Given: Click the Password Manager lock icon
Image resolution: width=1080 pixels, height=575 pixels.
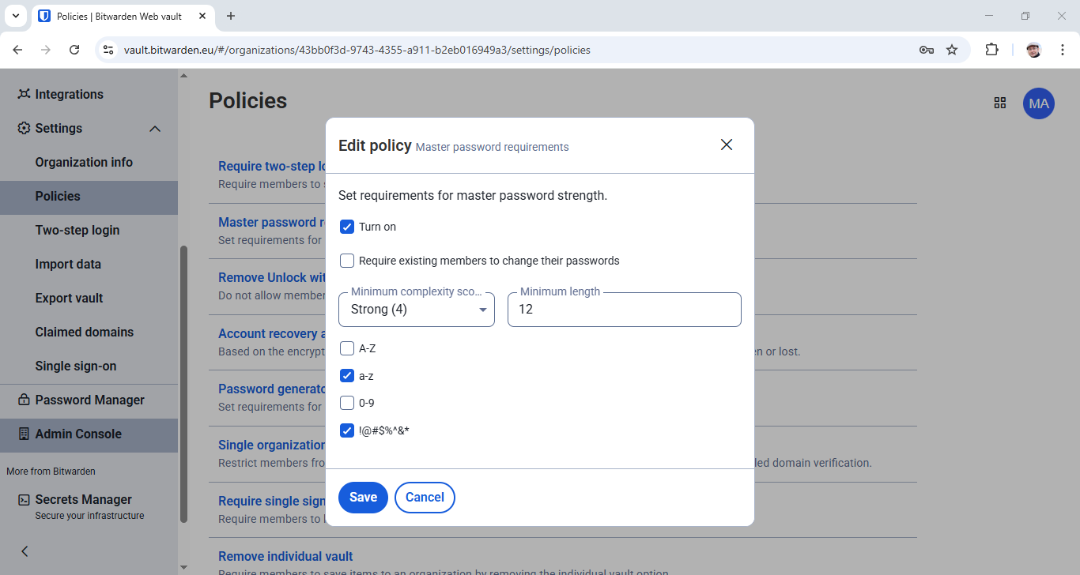Looking at the screenshot, I should click(24, 400).
